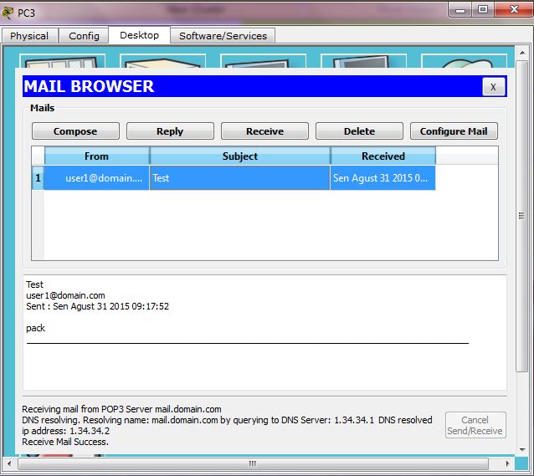Delete the selected mail
This screenshot has height=476, width=534.
[x=359, y=131]
